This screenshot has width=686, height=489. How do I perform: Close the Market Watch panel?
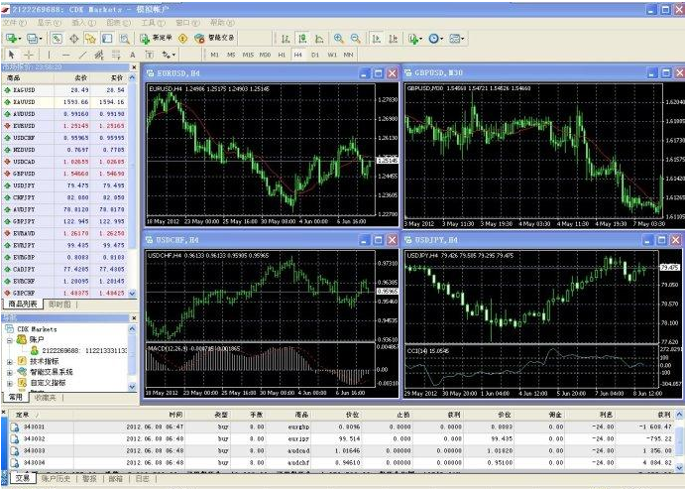point(134,67)
